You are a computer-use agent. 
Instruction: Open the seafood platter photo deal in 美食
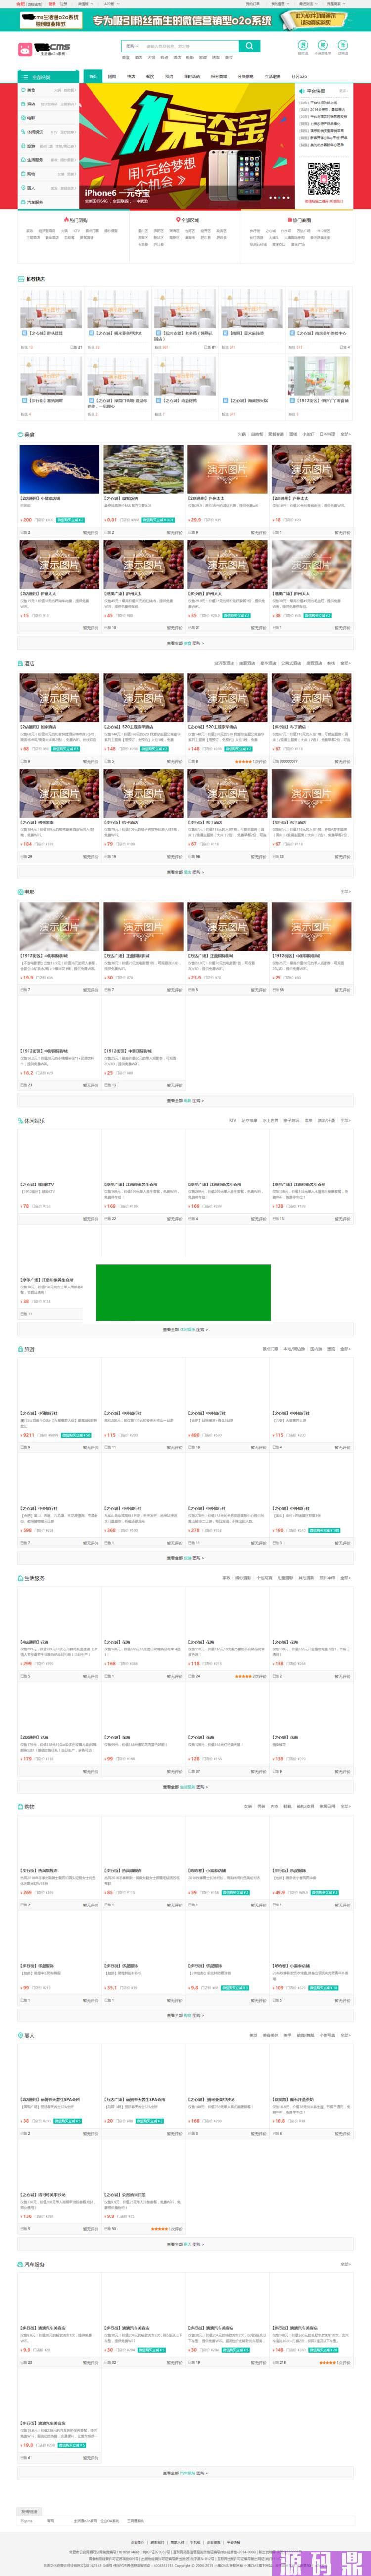[144, 470]
